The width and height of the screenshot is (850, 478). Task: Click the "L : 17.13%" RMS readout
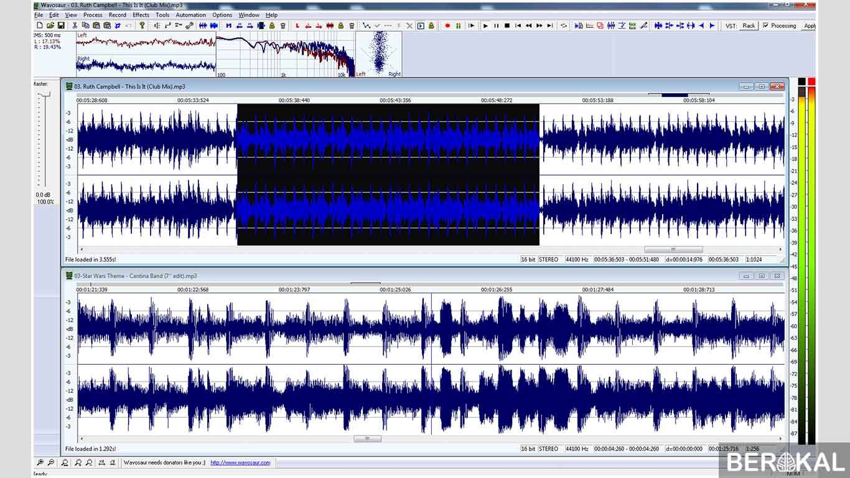tap(47, 41)
